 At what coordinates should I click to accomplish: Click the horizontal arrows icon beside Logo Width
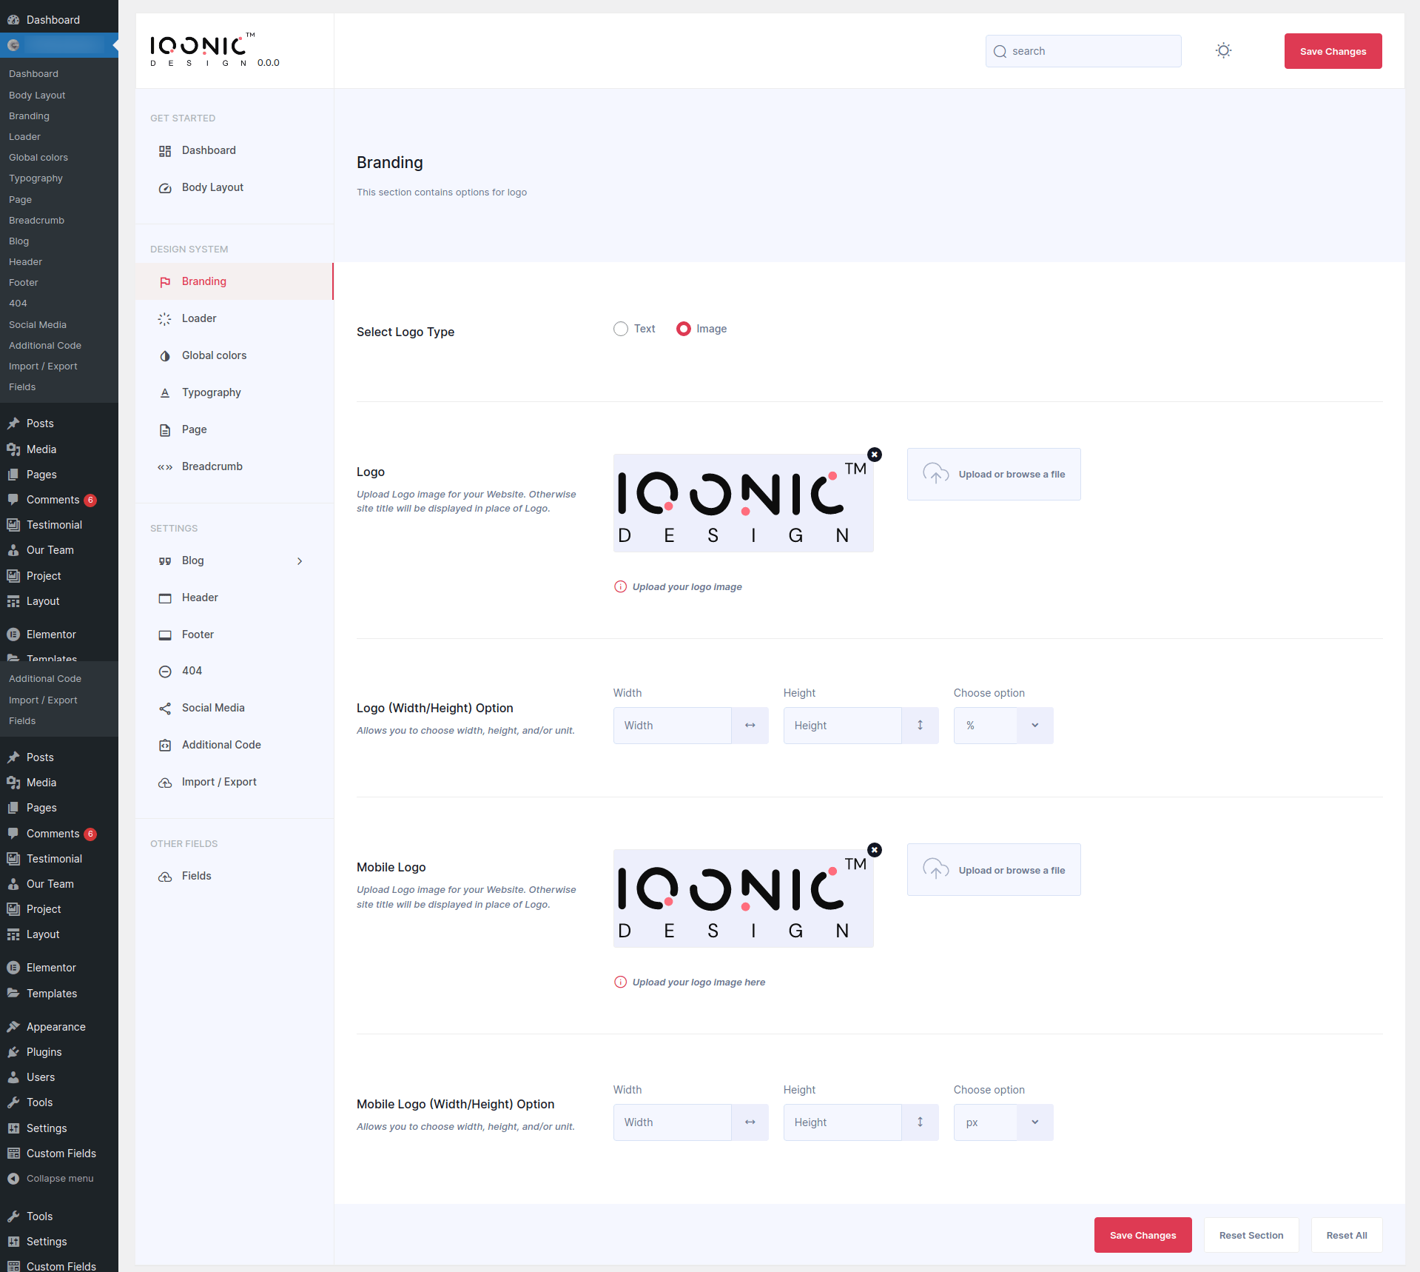point(750,726)
